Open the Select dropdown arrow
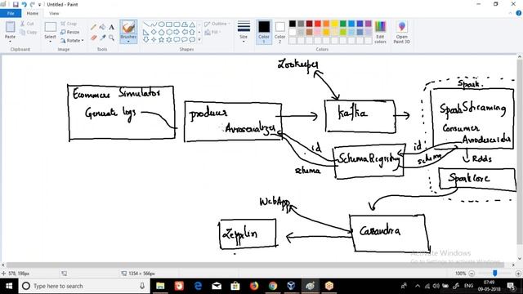 point(51,42)
